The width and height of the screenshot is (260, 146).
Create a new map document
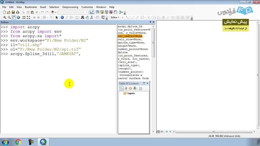[4, 12]
